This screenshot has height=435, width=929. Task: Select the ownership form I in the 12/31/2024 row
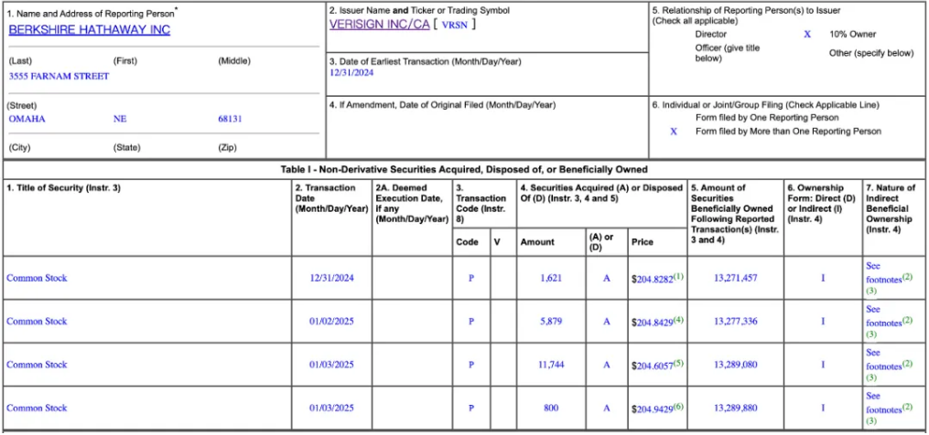click(823, 278)
